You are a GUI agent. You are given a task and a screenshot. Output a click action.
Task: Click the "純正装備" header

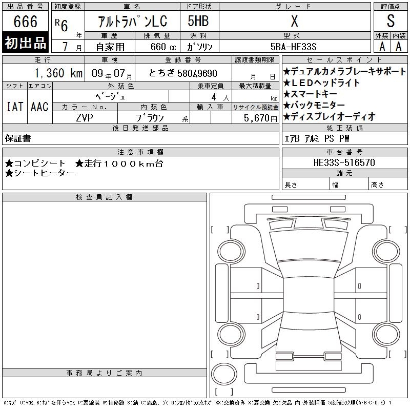tap(344, 128)
